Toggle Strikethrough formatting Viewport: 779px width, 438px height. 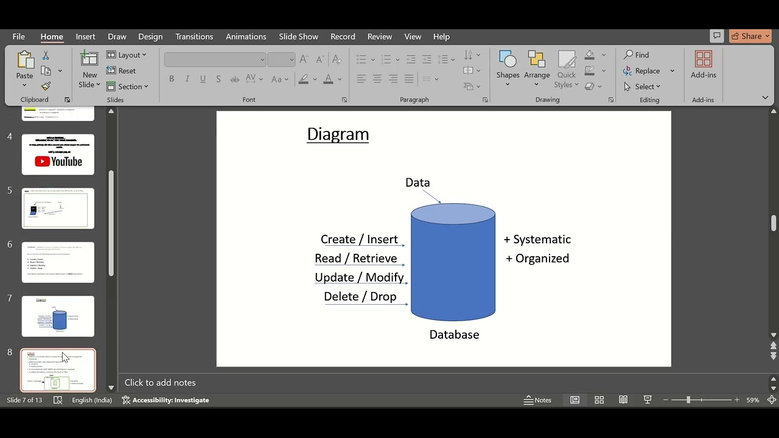point(234,79)
